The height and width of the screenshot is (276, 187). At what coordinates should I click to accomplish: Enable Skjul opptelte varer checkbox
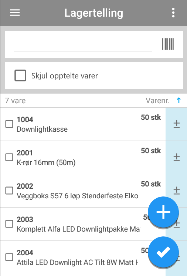tap(20, 75)
